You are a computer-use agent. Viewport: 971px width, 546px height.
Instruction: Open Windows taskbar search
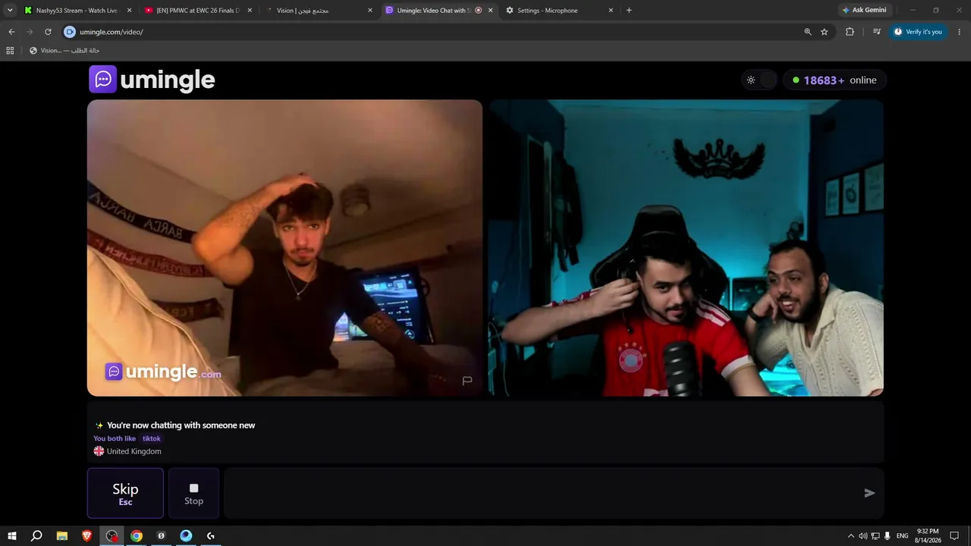point(36,536)
